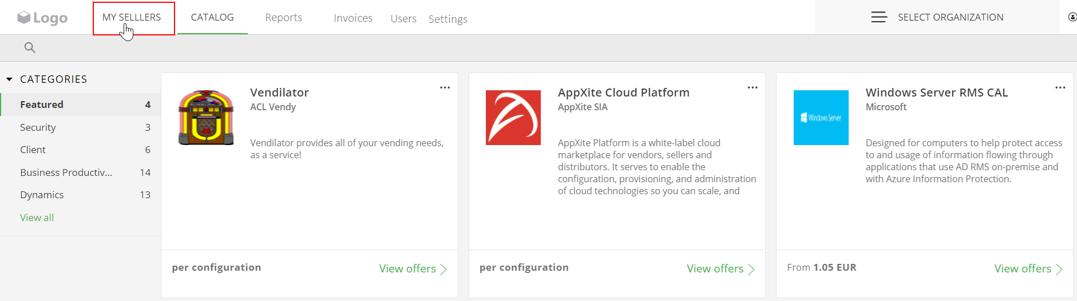Click the AppXite Cloud Platform title
The width and height of the screenshot is (1077, 301).
click(x=624, y=93)
